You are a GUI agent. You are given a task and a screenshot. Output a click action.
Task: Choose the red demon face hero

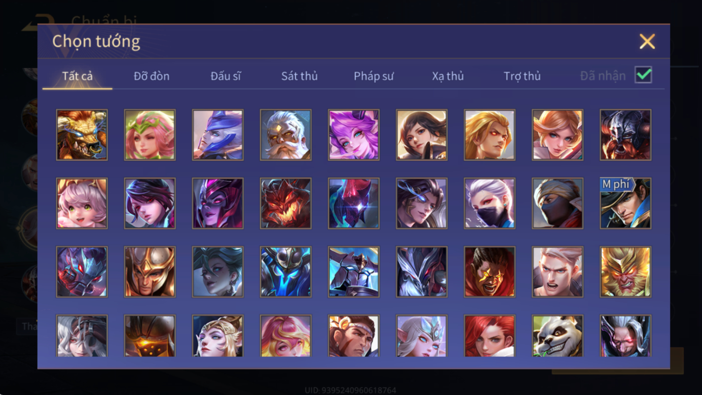tap(286, 203)
